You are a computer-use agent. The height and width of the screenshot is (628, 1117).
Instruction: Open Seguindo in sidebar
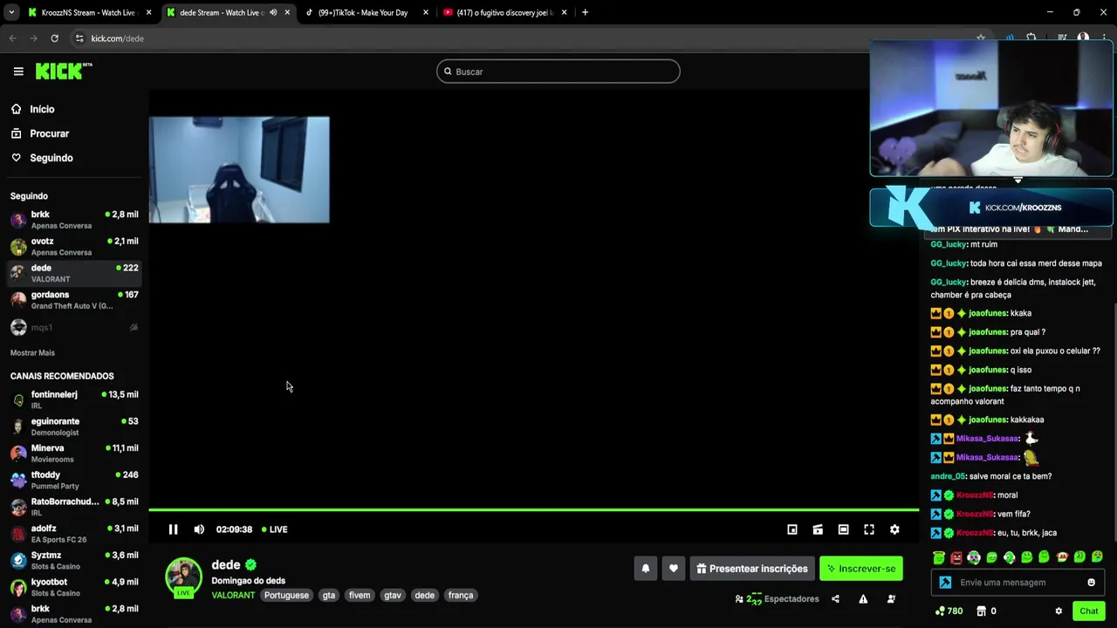pyautogui.click(x=51, y=158)
